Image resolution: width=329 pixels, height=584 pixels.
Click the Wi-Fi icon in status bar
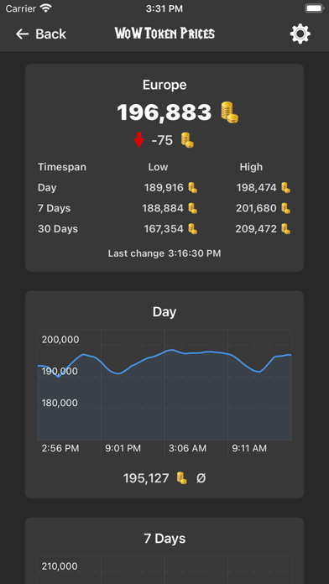click(x=46, y=8)
